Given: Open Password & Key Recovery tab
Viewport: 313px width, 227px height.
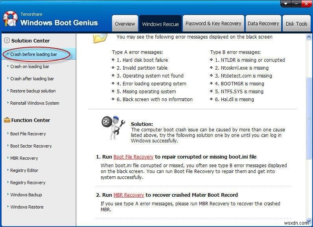Looking at the screenshot, I should 214,23.
